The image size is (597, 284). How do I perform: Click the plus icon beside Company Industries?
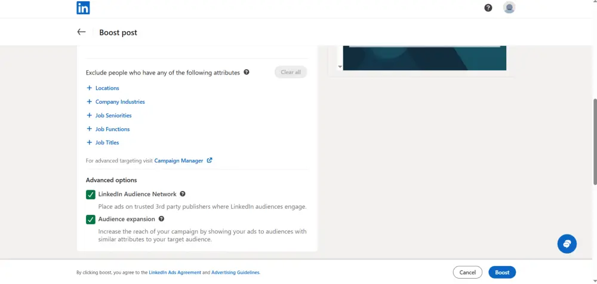90,101
